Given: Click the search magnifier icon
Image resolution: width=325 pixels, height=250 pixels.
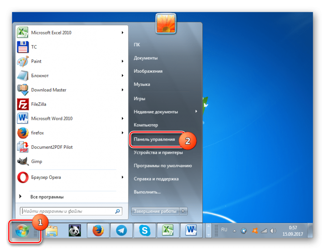Looking at the screenshot, I should pos(117,211).
